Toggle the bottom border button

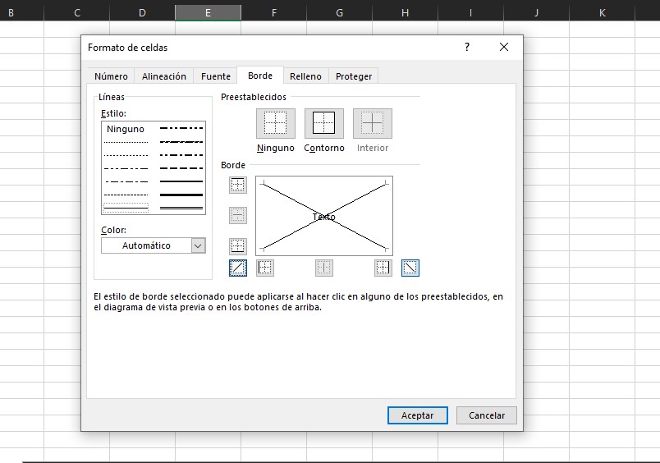pos(237,245)
